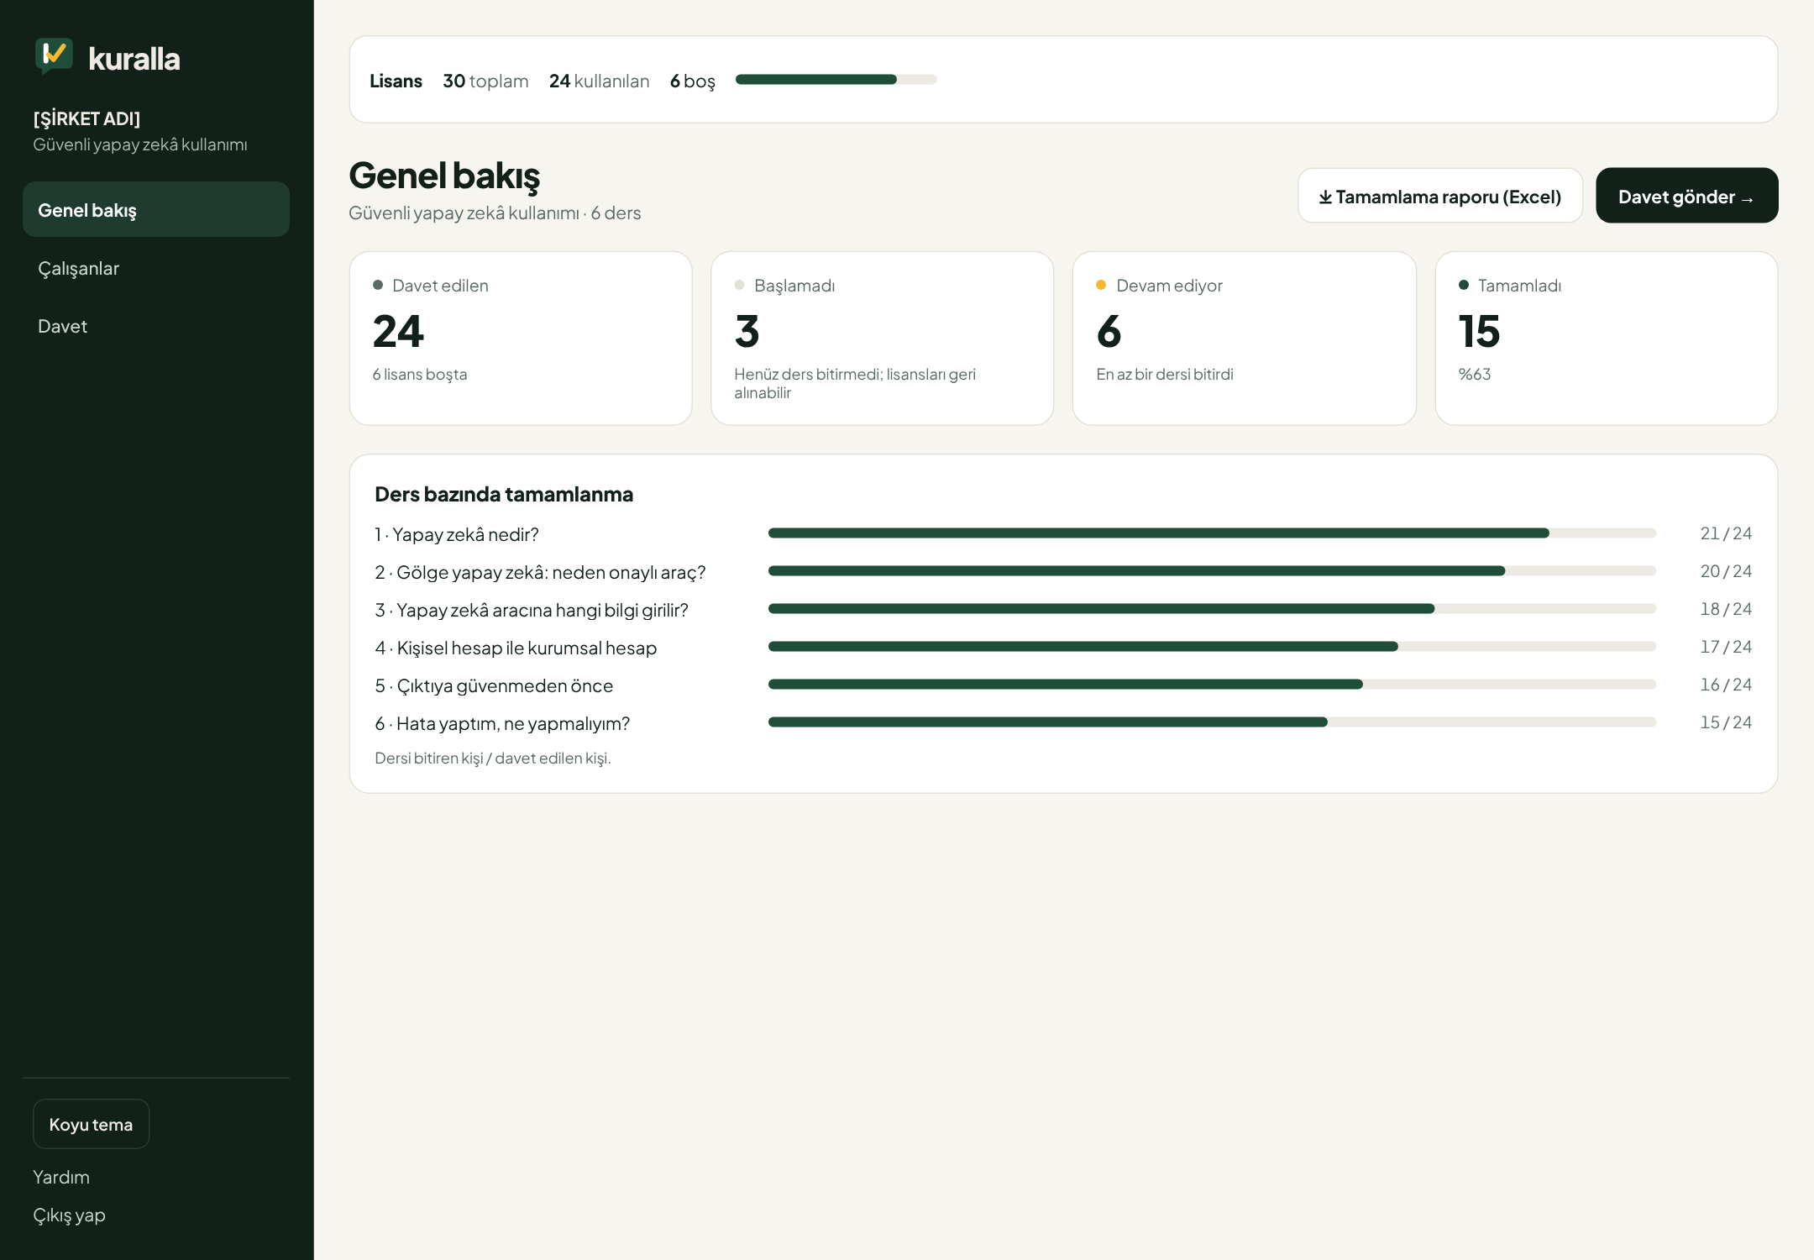Click the Davet gönder button
Viewport: 1814px width, 1260px height.
coord(1686,196)
